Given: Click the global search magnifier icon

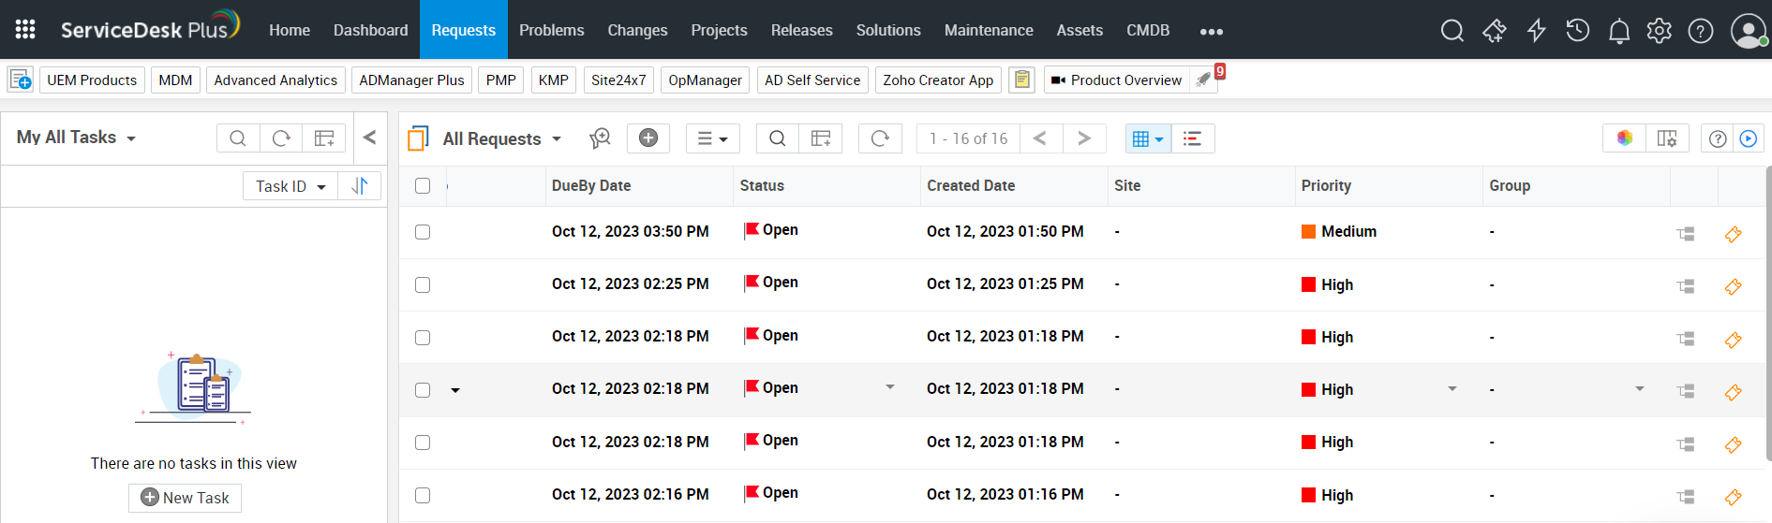Looking at the screenshot, I should pos(1452,31).
